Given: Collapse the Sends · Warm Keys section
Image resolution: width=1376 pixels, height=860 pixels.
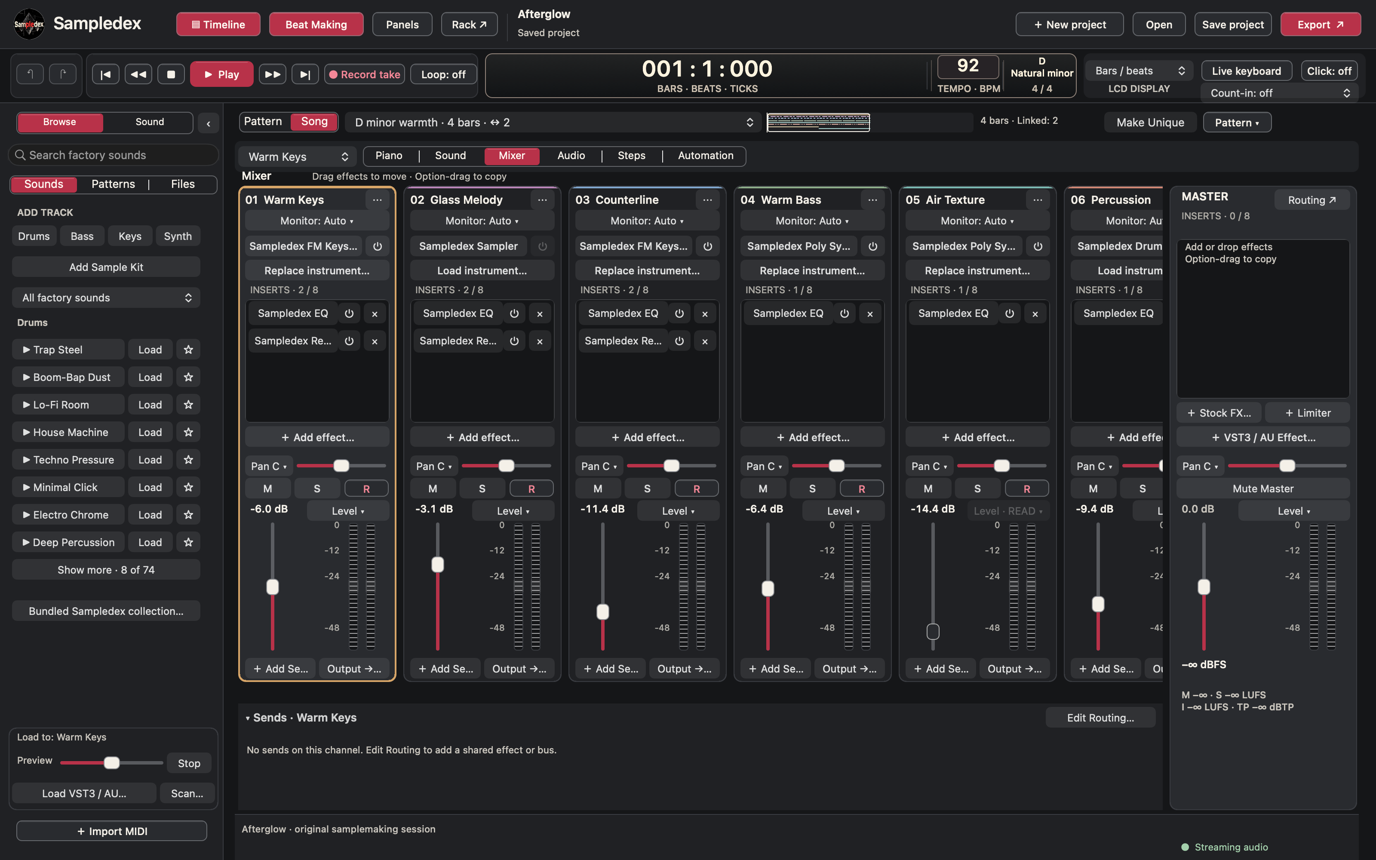Looking at the screenshot, I should point(248,718).
